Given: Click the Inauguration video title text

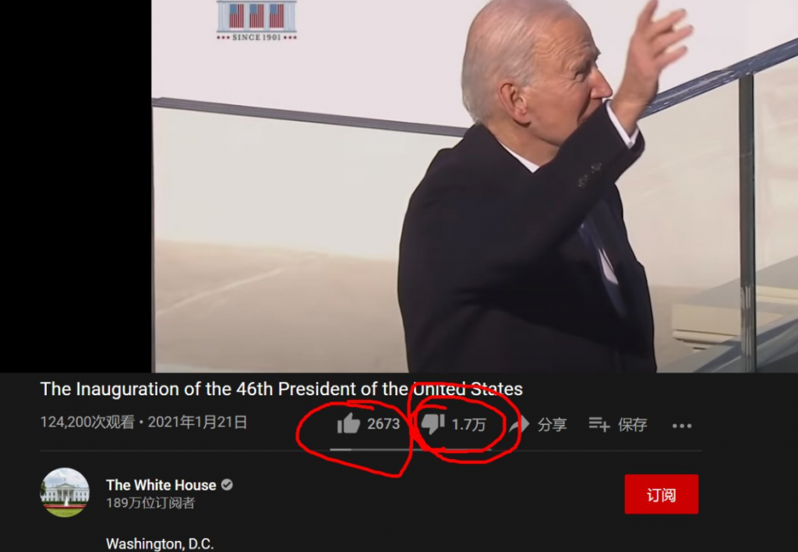Looking at the screenshot, I should click(x=281, y=389).
